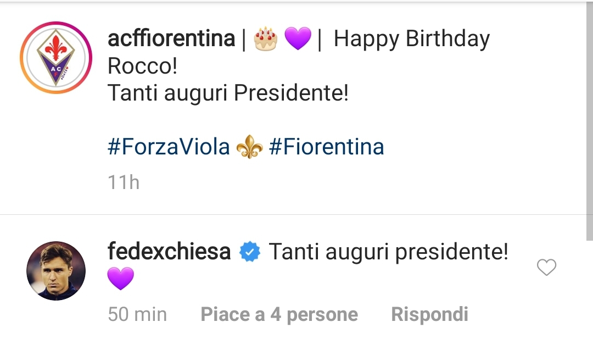
Task: Click the birthday cake emoji in the caption
Action: [266, 39]
